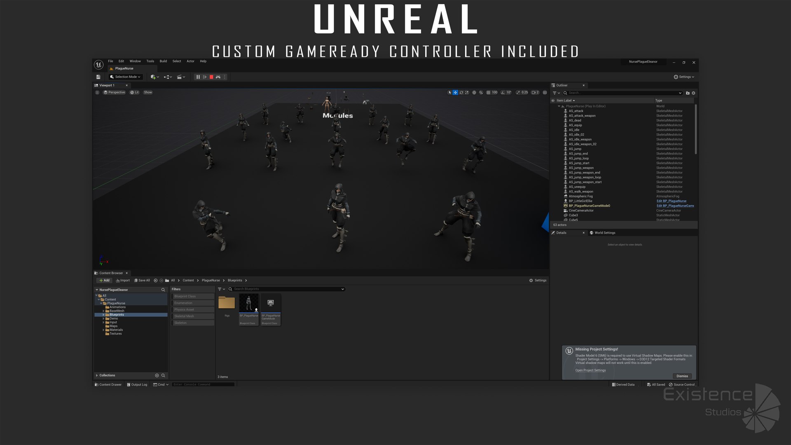
Task: Open the viewport Show flags menu
Action: (148, 93)
